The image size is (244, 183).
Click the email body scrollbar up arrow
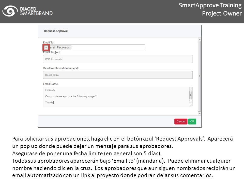[191, 88]
